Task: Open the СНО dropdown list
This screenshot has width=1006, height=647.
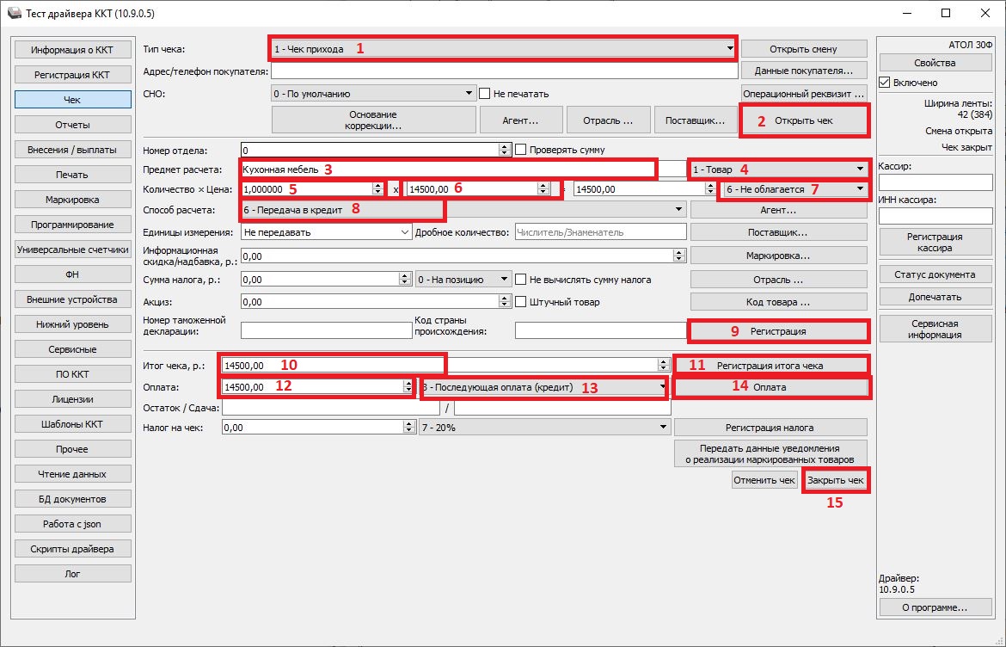Action: pos(469,93)
